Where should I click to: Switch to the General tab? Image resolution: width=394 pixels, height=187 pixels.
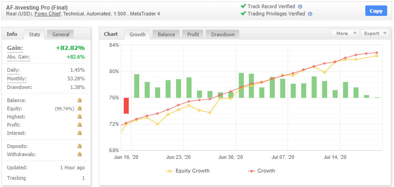coord(61,34)
